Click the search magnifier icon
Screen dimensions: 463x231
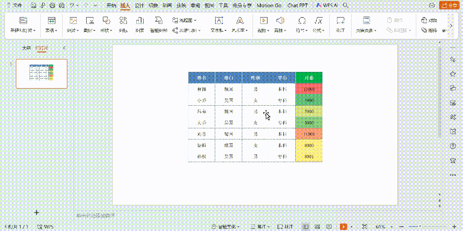point(345,5)
